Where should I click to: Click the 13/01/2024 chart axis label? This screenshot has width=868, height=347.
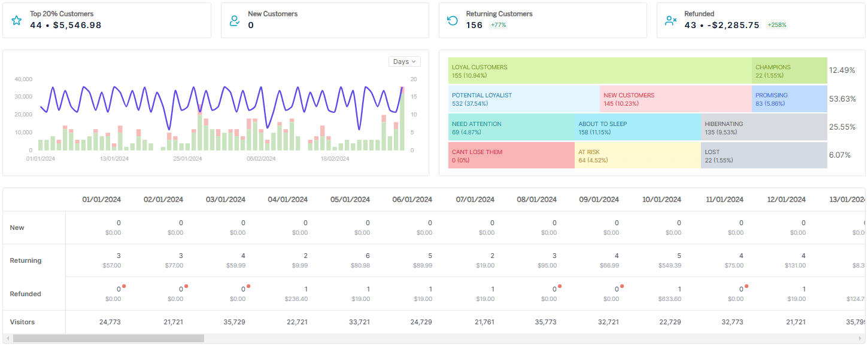(114, 159)
